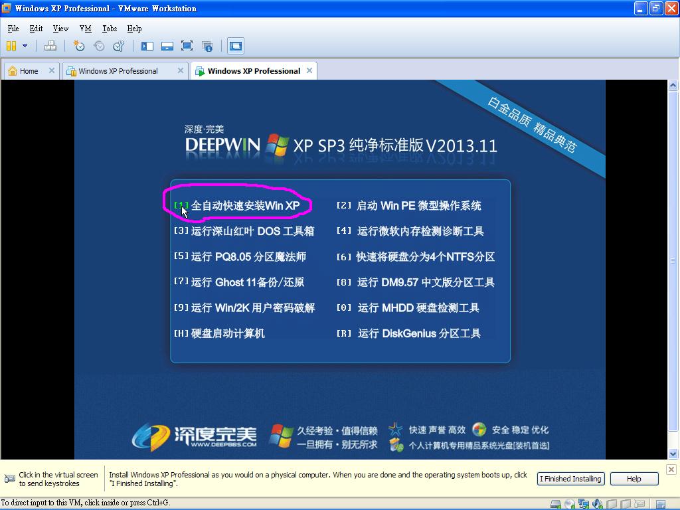This screenshot has height=510, width=680.
Task: Choose [5] PQ8.05 partition magic option
Action: (240, 257)
